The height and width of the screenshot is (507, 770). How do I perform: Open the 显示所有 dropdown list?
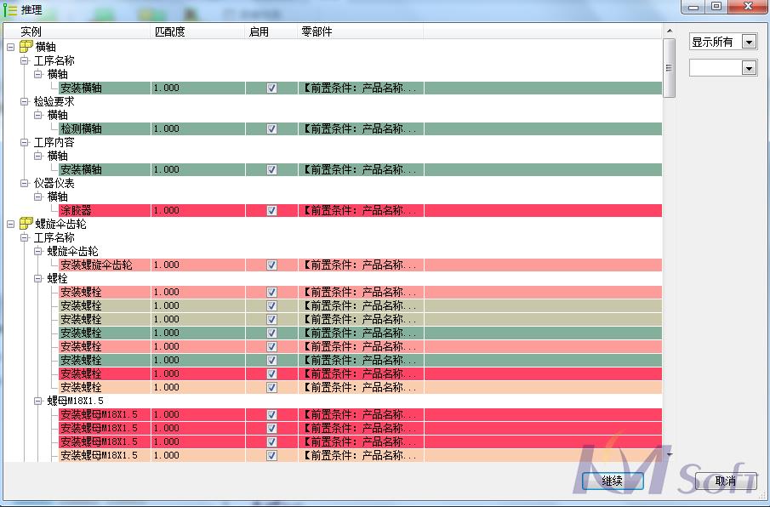747,41
